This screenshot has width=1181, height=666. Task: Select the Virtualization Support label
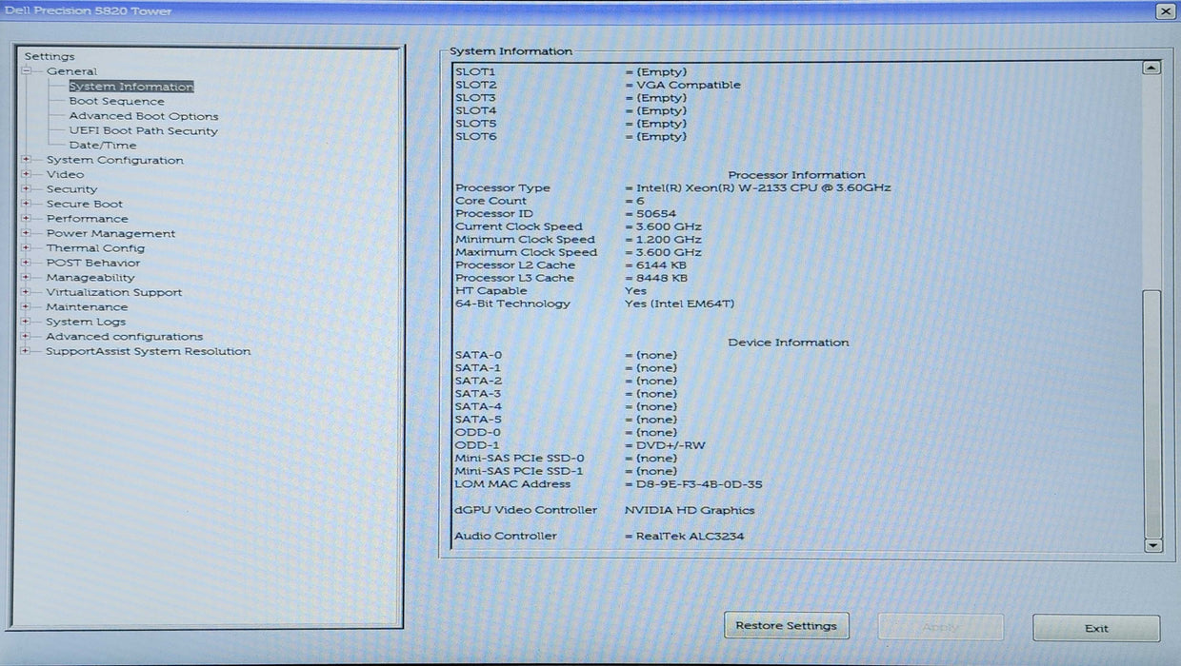point(114,293)
